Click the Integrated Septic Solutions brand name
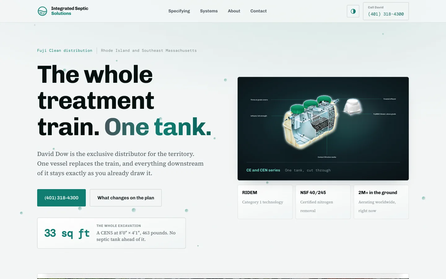 click(70, 11)
